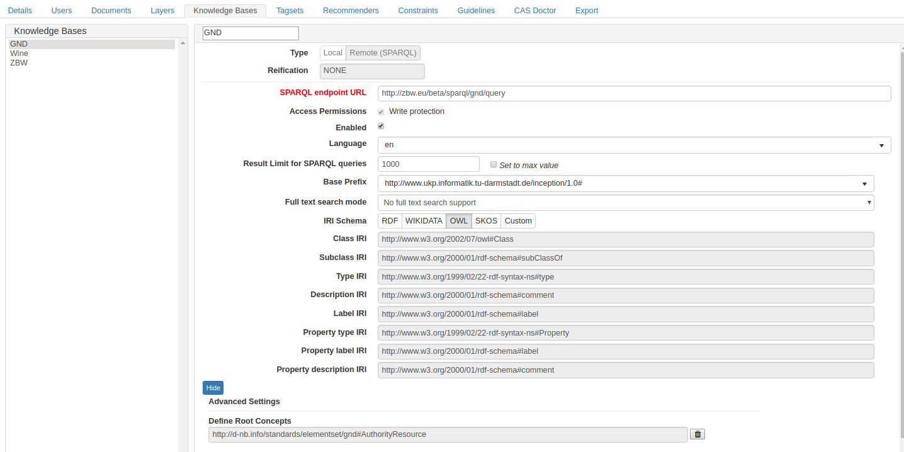Click the scrollbar up arrow beside the list
The image size is (904, 452).
tap(182, 42)
